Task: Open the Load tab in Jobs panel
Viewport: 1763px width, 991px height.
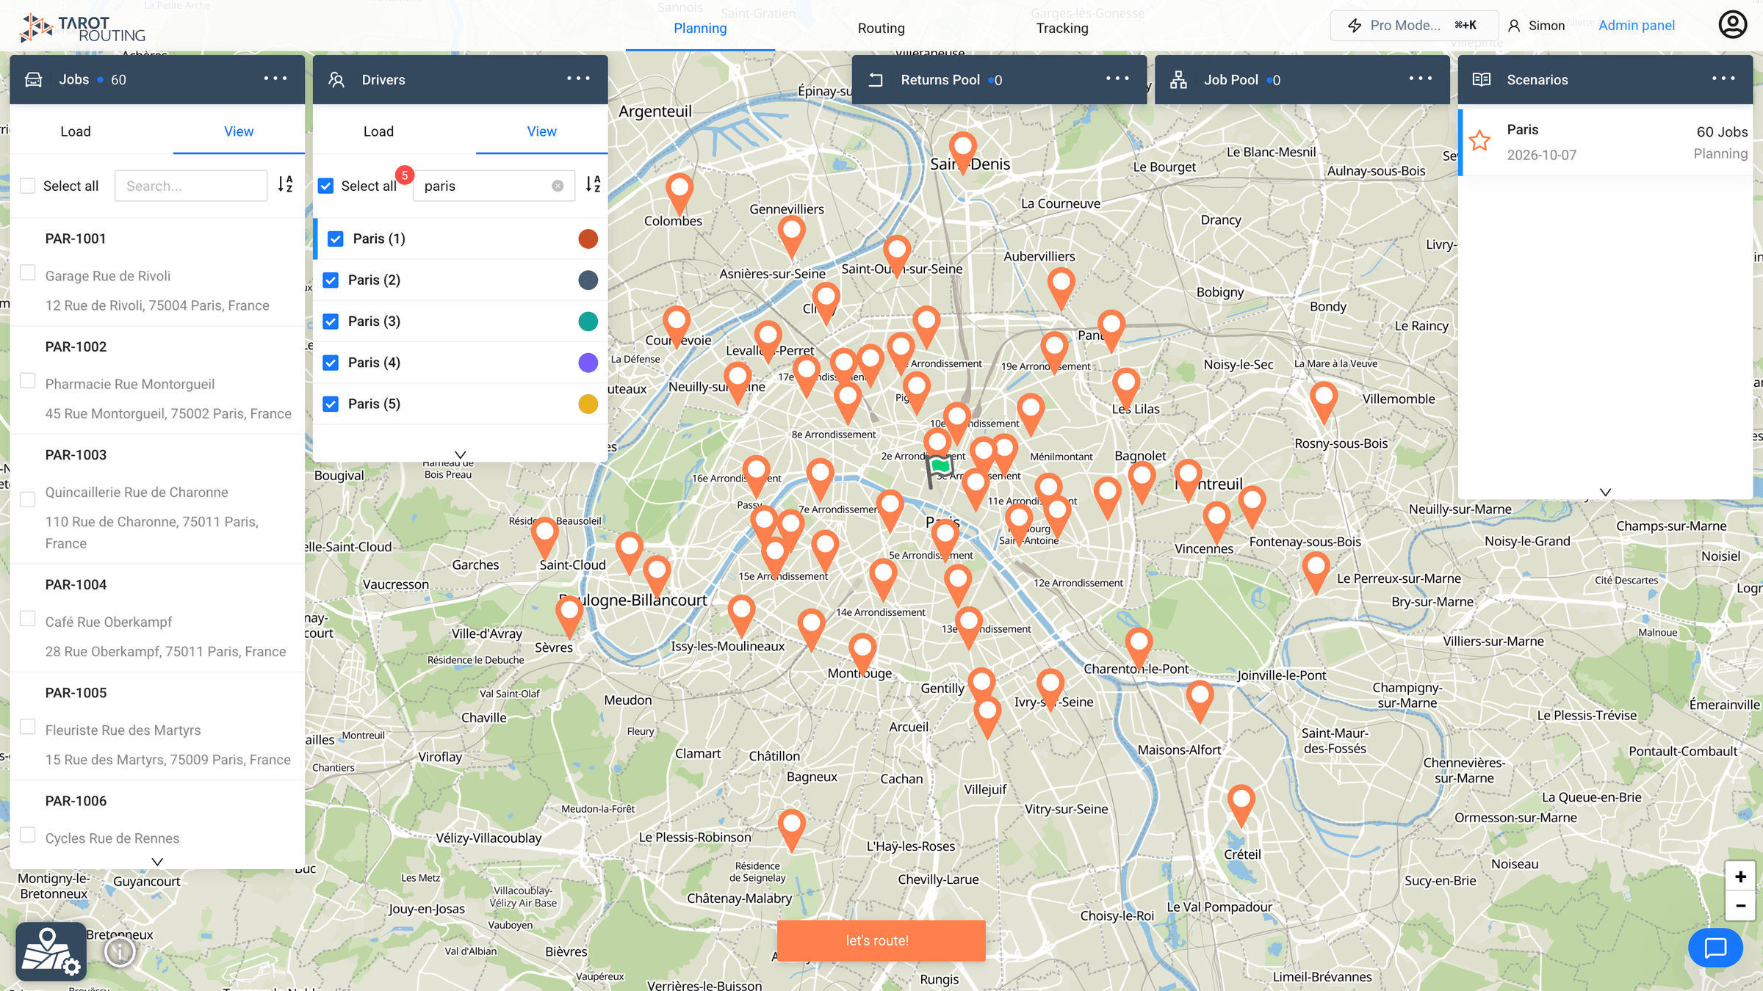Action: click(x=76, y=131)
